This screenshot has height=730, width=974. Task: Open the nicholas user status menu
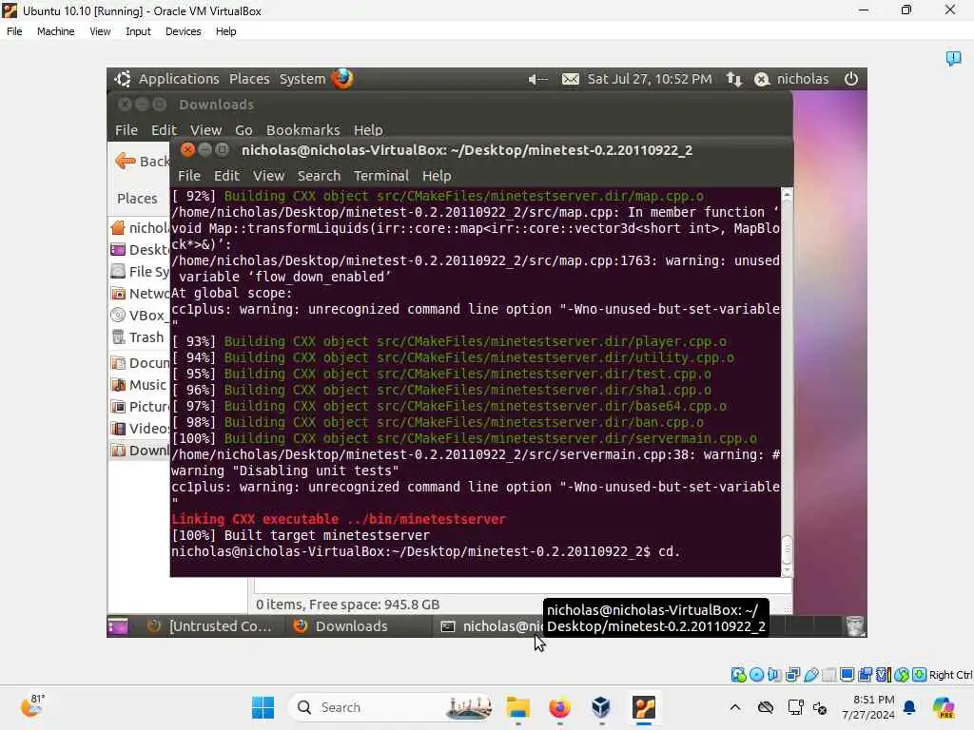(x=791, y=79)
